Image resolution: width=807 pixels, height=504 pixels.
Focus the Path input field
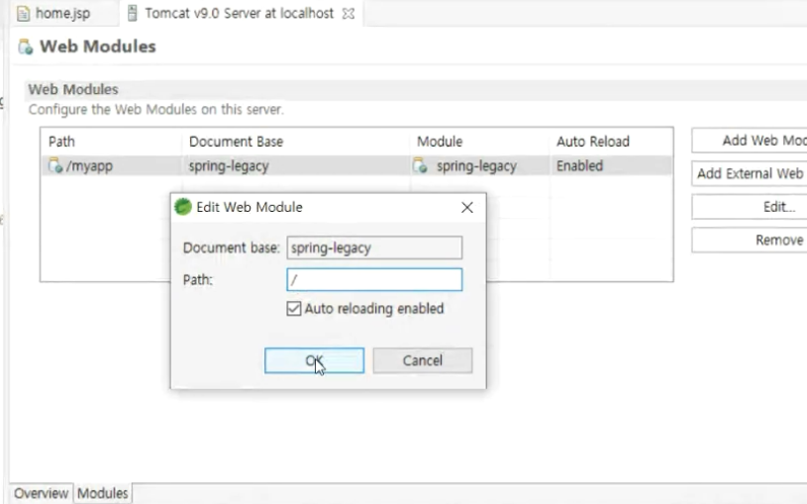tap(374, 279)
